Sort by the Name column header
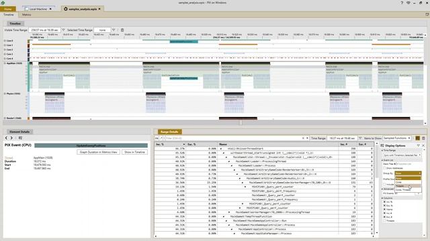The width and height of the screenshot is (430, 241). (x=277, y=145)
